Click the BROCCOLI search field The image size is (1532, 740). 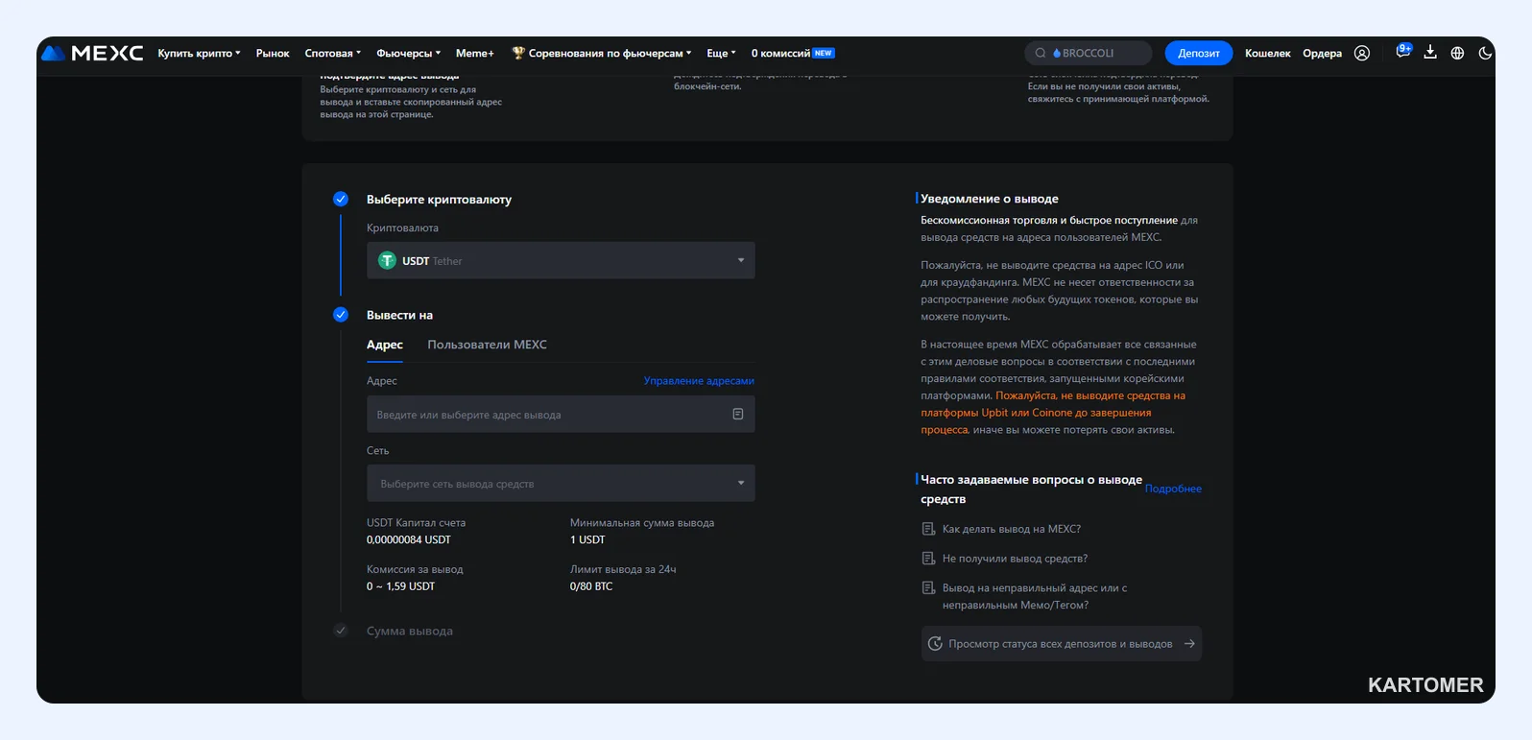point(1089,53)
